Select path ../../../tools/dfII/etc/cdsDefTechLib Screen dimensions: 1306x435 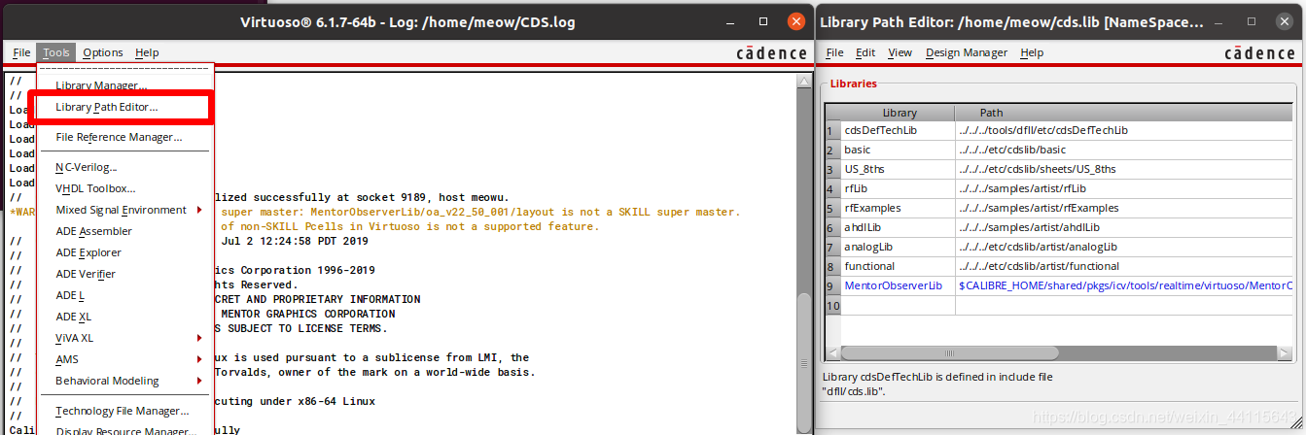(1124, 130)
